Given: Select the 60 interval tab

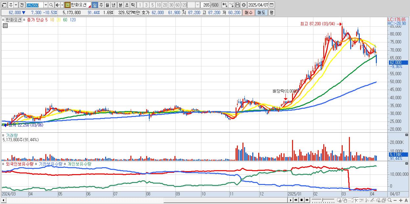Looking at the screenshot, I should 177,5.
